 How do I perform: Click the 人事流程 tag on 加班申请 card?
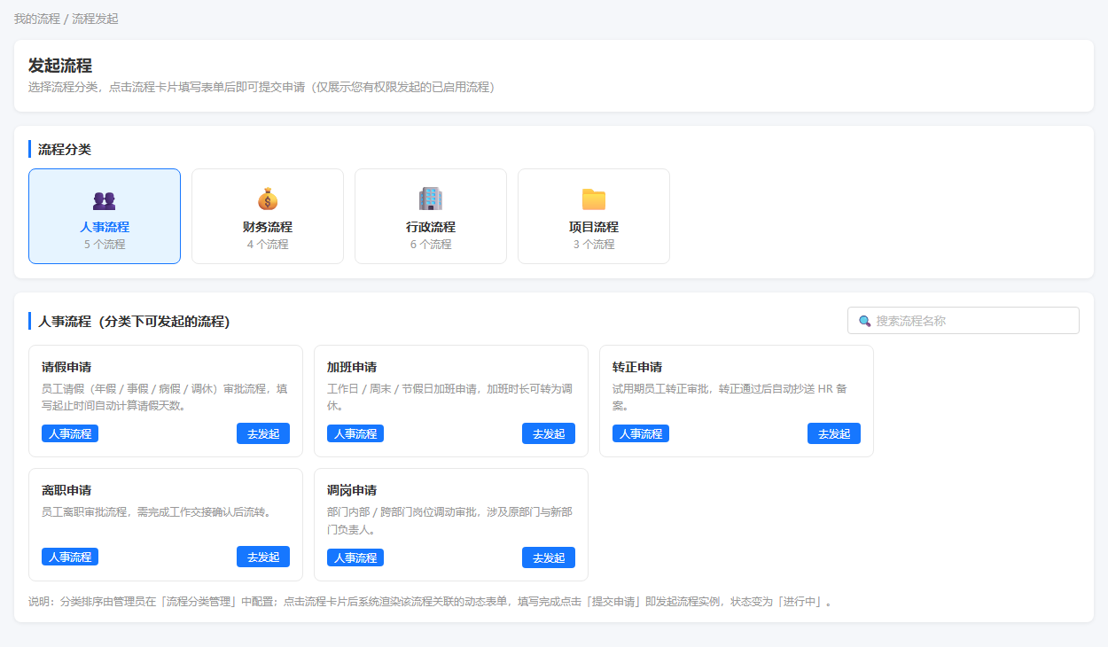[x=355, y=433]
